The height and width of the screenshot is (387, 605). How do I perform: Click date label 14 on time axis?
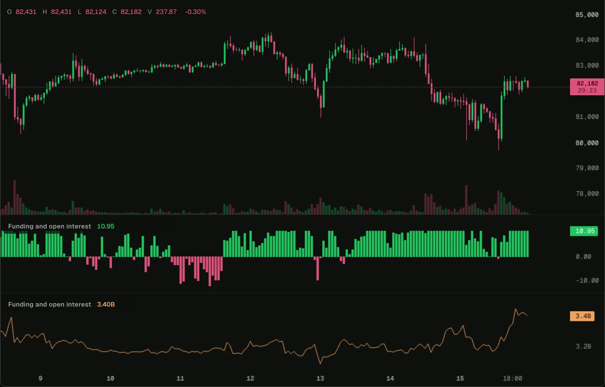(390, 379)
